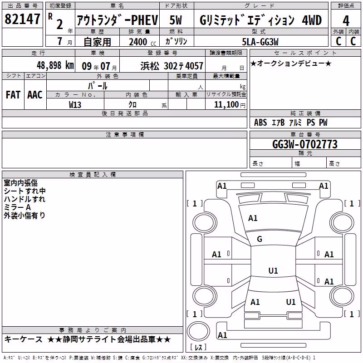
Task: Click the 評価点 header
Action: (x=346, y=6)
